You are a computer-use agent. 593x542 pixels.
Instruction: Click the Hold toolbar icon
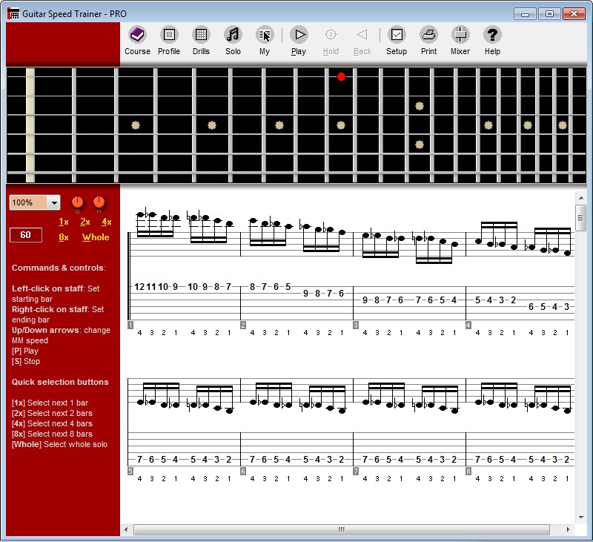click(x=331, y=35)
